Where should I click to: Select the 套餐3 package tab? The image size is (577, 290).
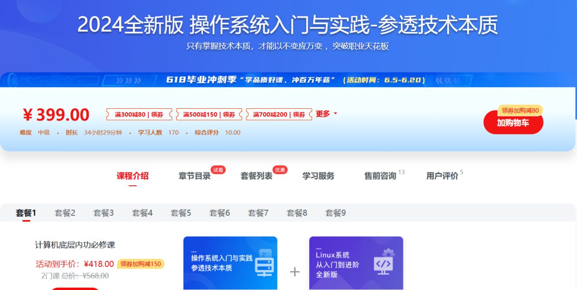coord(103,213)
